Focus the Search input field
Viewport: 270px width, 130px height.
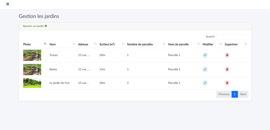point(232,37)
